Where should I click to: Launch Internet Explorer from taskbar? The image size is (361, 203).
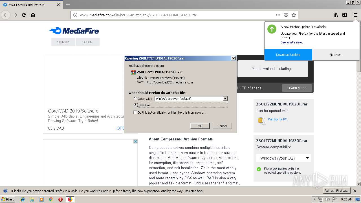[x=23, y=199]
